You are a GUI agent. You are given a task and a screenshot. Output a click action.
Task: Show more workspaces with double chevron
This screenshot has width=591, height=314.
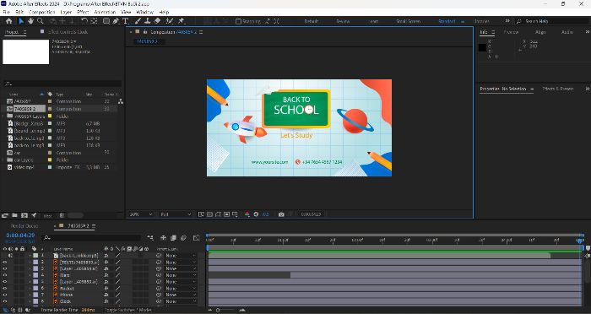pyautogui.click(x=507, y=21)
